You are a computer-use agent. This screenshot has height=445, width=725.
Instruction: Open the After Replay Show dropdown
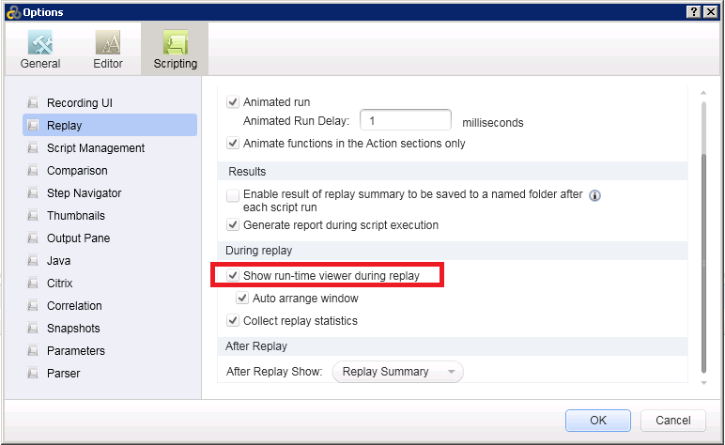(397, 372)
